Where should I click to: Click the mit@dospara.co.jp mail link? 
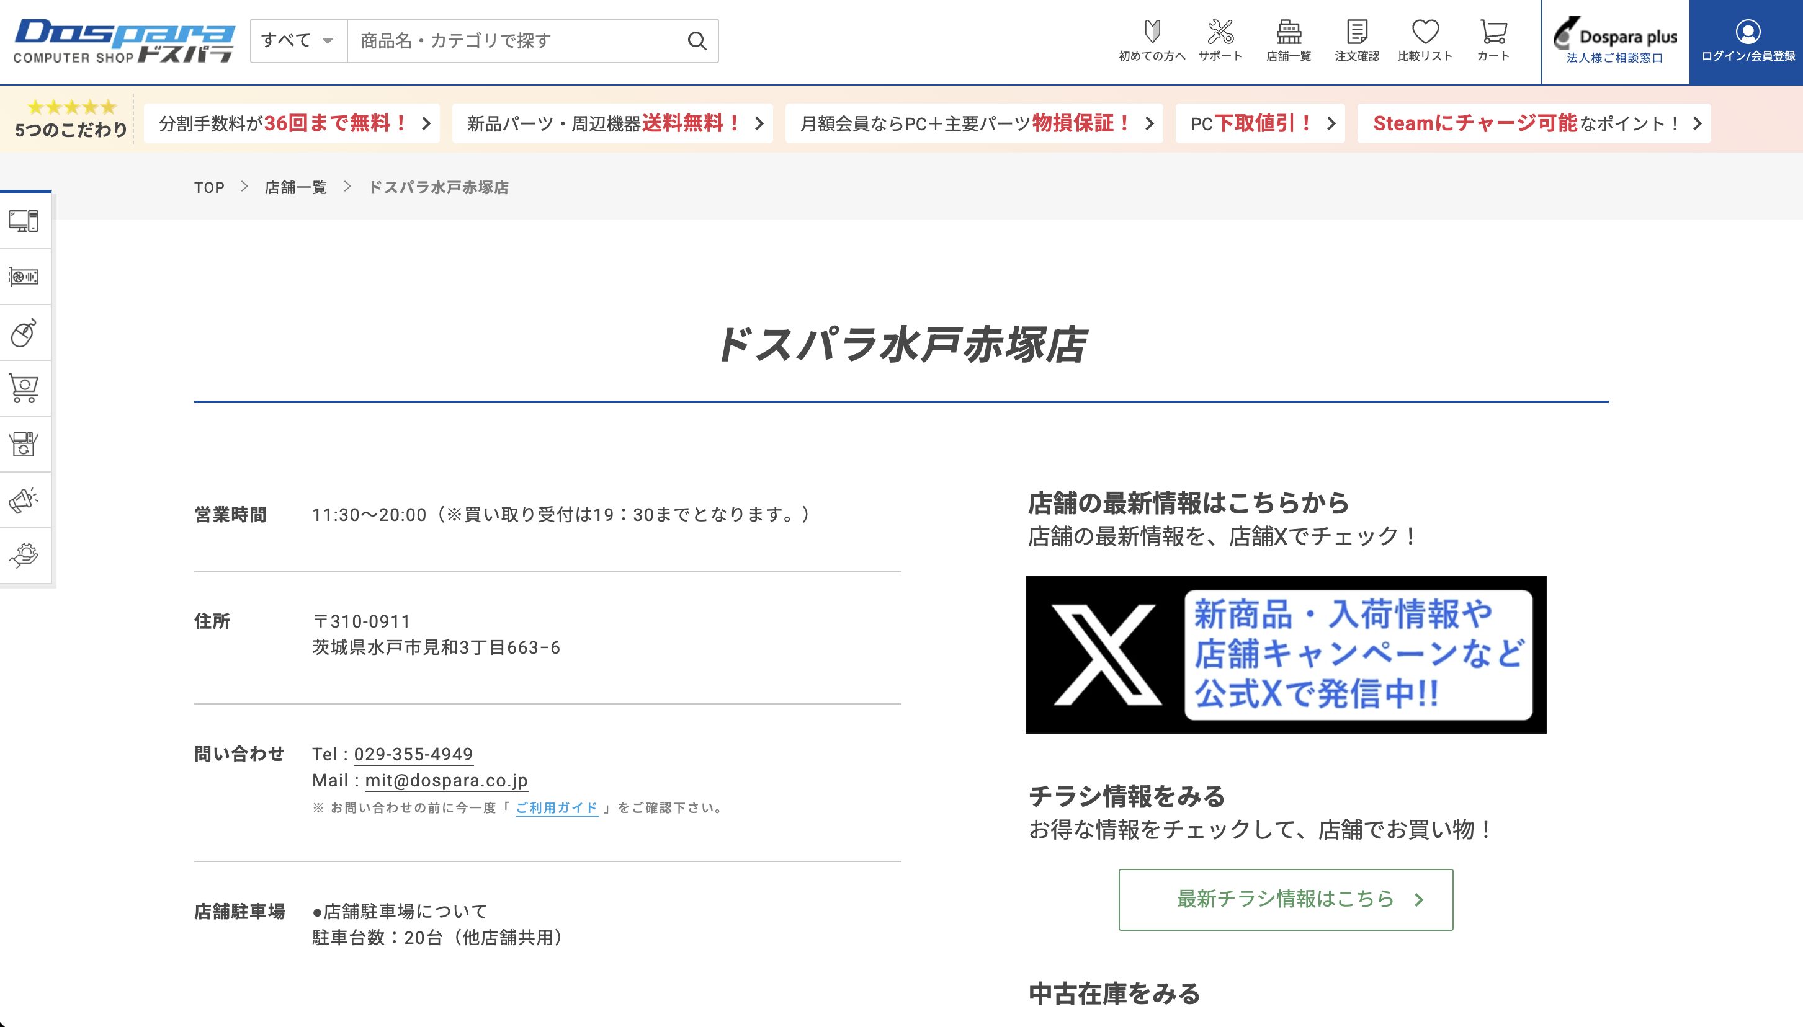coord(446,781)
